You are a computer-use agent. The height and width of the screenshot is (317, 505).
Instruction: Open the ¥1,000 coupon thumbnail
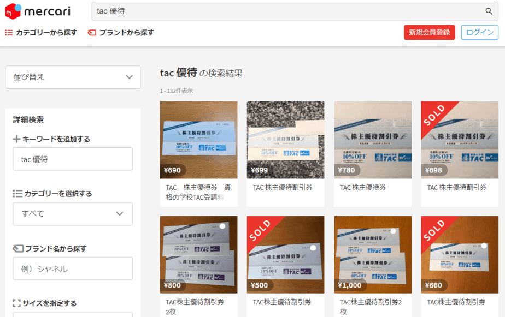(x=373, y=255)
